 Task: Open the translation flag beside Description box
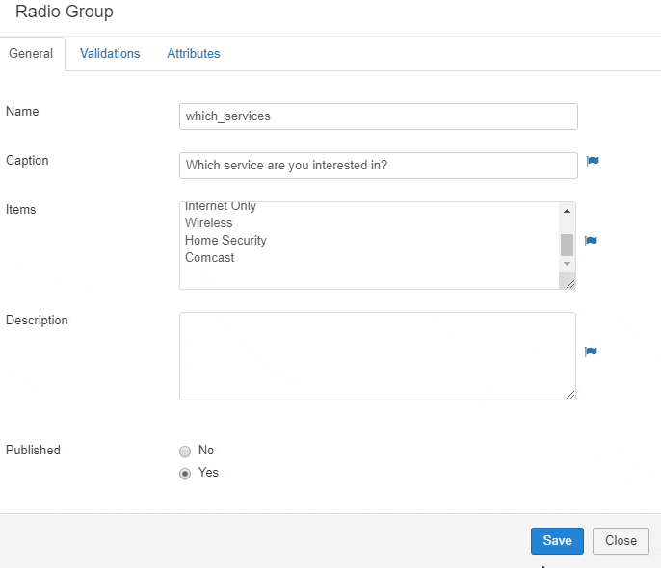591,351
